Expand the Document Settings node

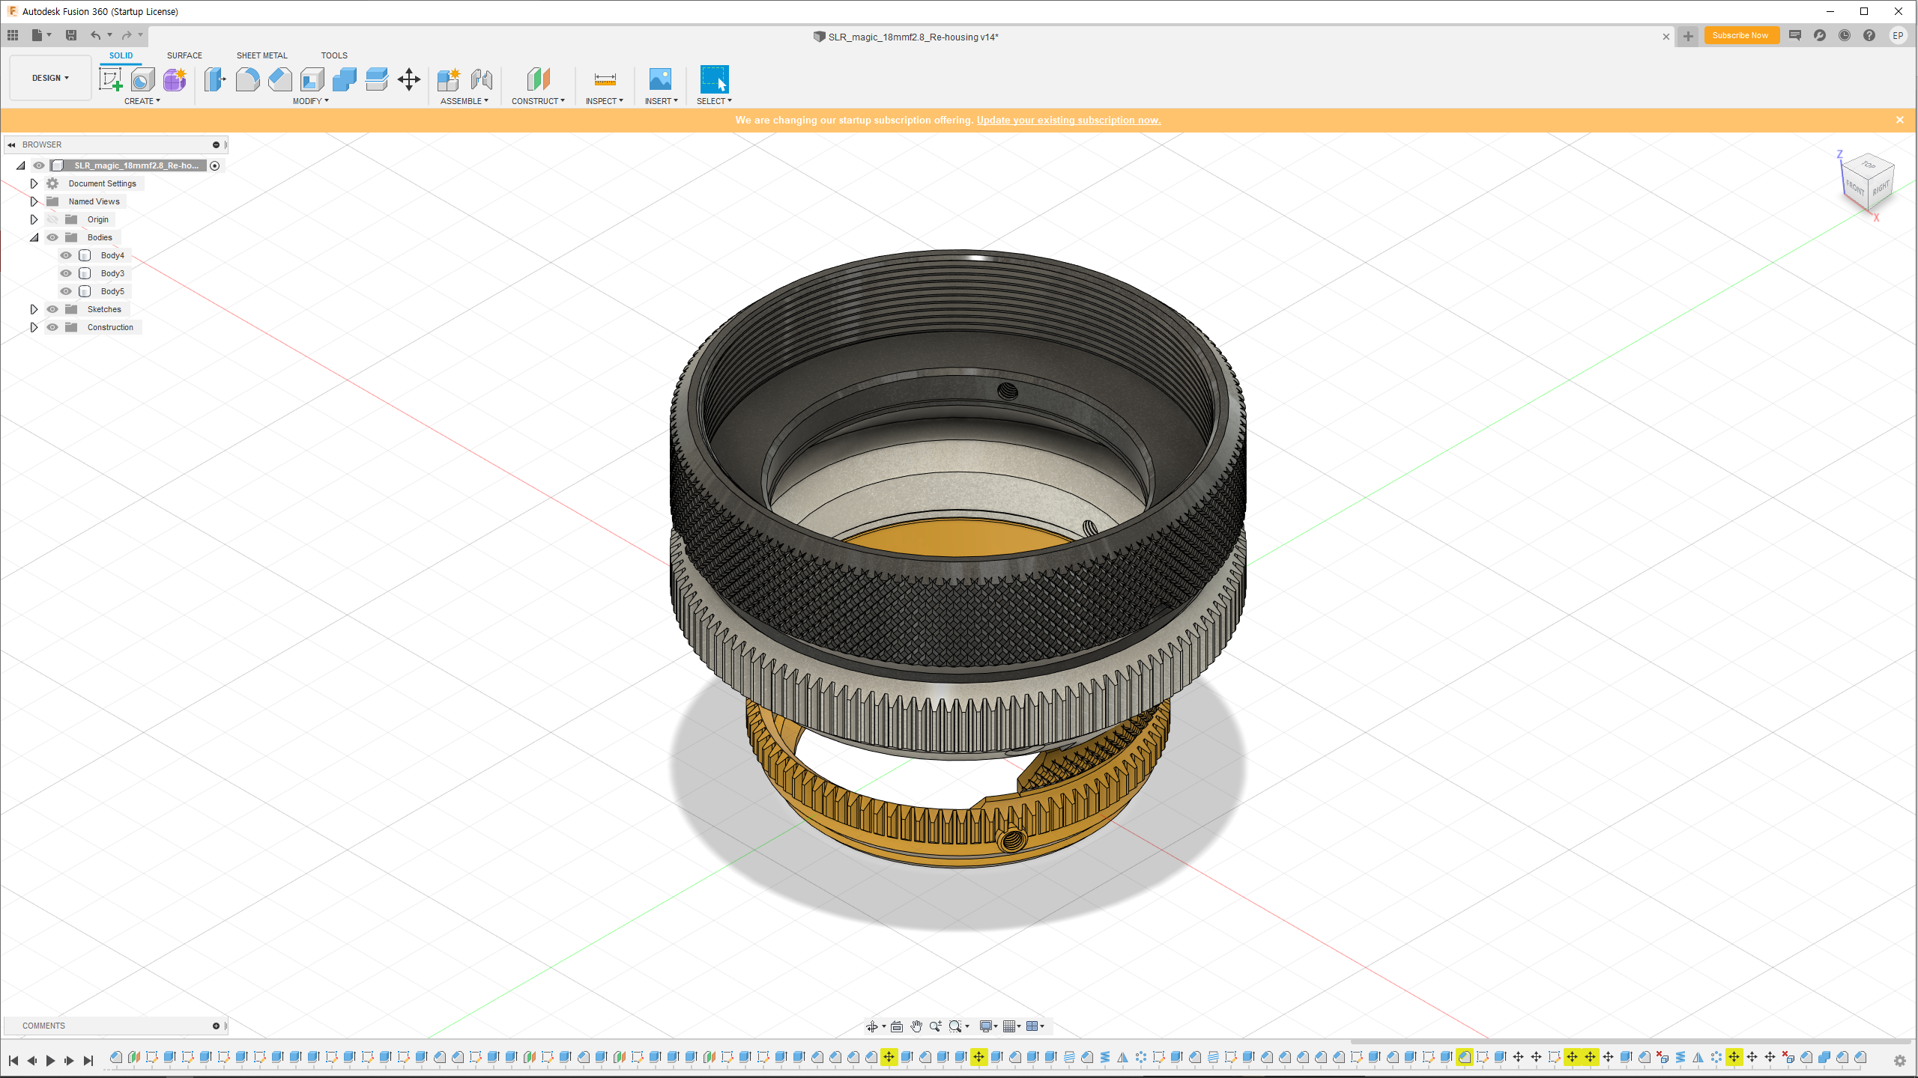pyautogui.click(x=34, y=183)
